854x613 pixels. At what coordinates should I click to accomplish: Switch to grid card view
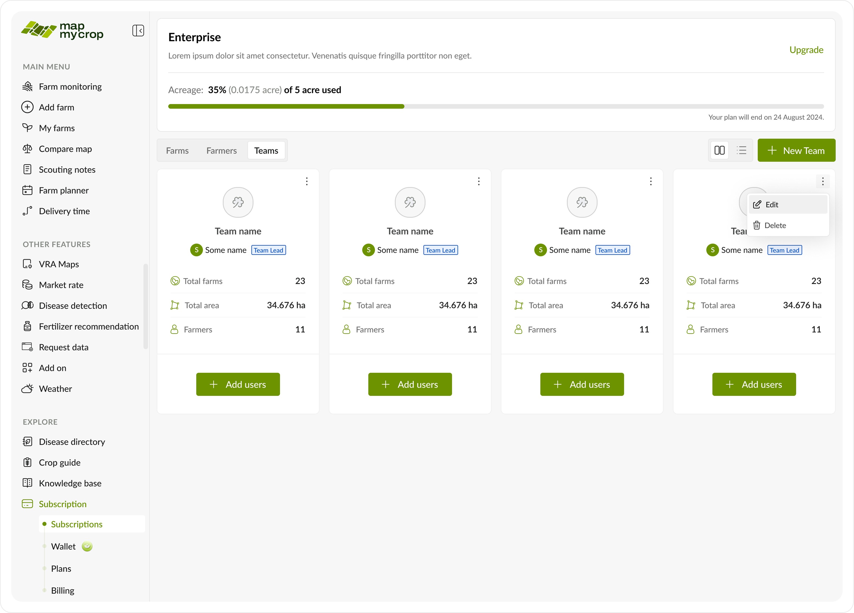click(719, 150)
